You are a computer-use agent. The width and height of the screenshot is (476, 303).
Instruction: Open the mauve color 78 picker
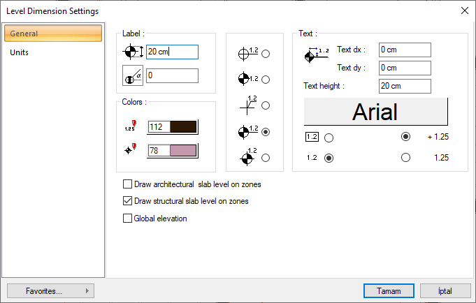[173, 151]
